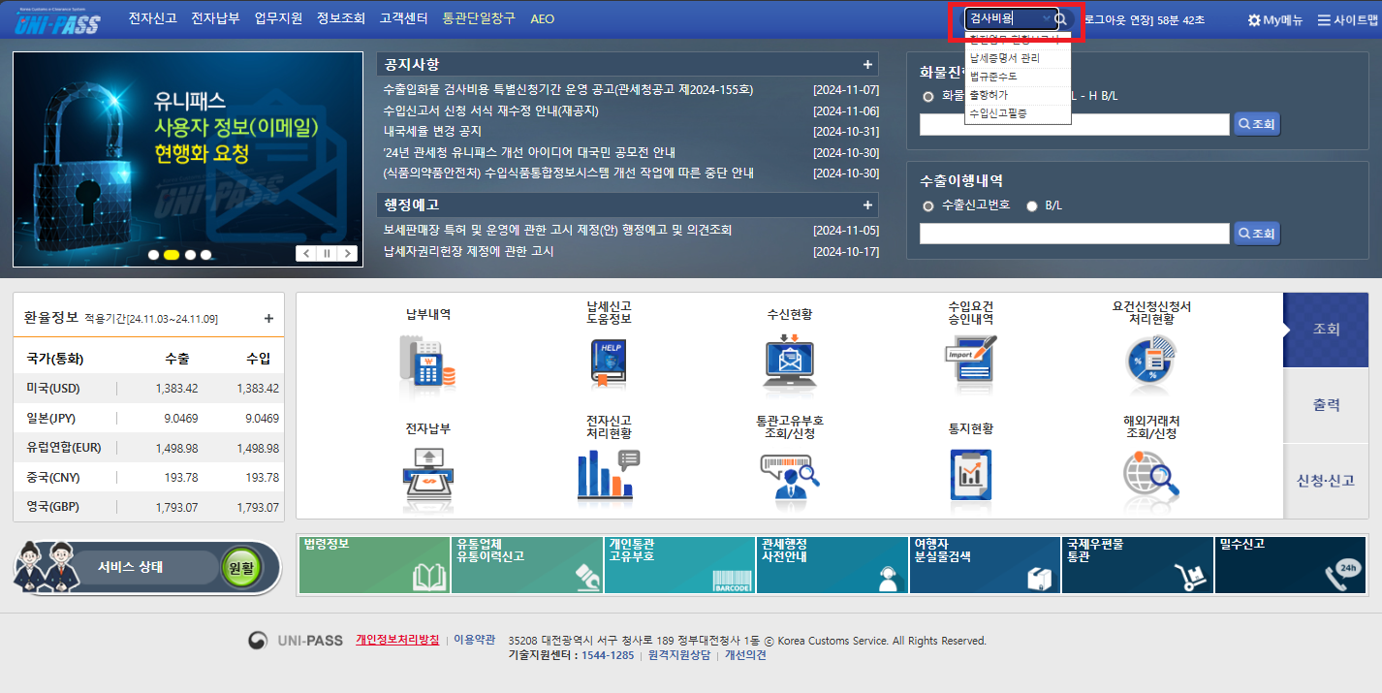Open the 전자신고 처리현황 chart icon
The height and width of the screenshot is (693, 1382).
click(x=609, y=475)
